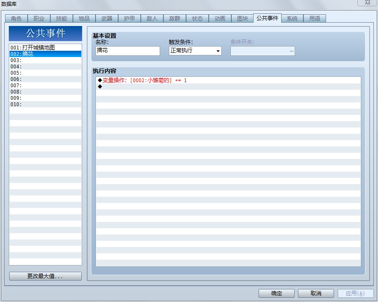Open the 触发条件 dropdown showing 正常执行
Viewport: 378px width, 302px height.
coord(195,51)
